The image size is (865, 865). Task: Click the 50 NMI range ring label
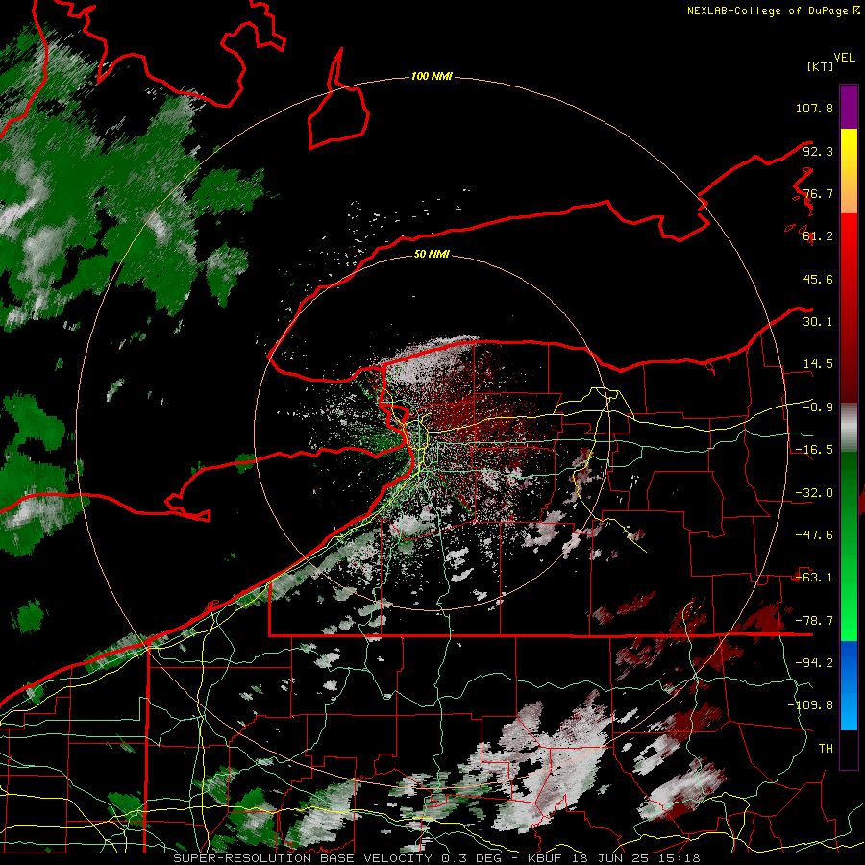tap(432, 254)
